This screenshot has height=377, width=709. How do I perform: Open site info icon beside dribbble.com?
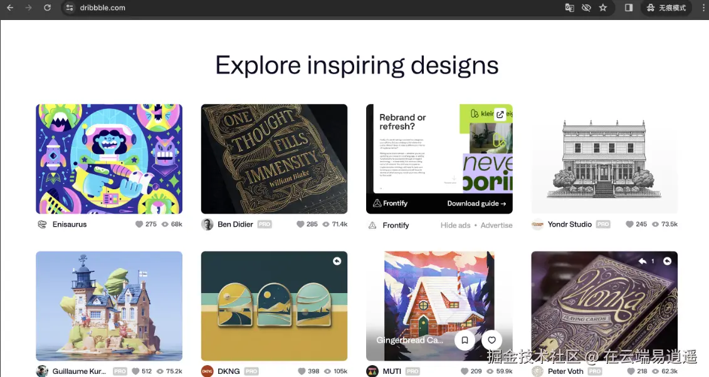70,8
